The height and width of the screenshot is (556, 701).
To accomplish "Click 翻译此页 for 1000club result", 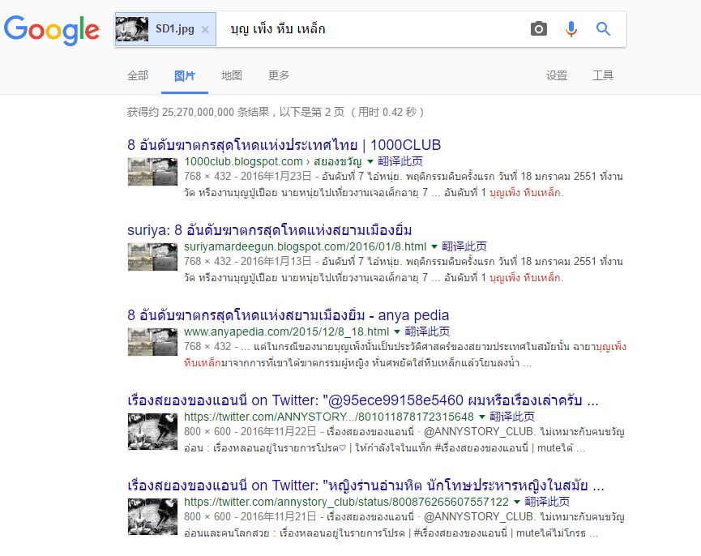I will pos(400,161).
